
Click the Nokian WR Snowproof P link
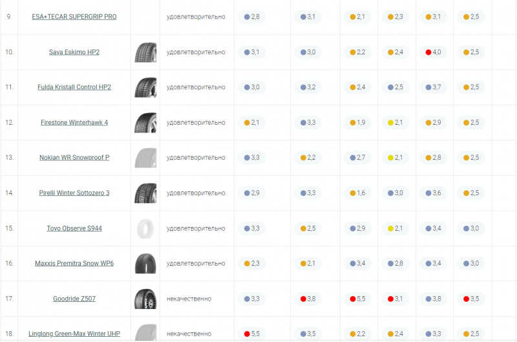click(x=74, y=158)
